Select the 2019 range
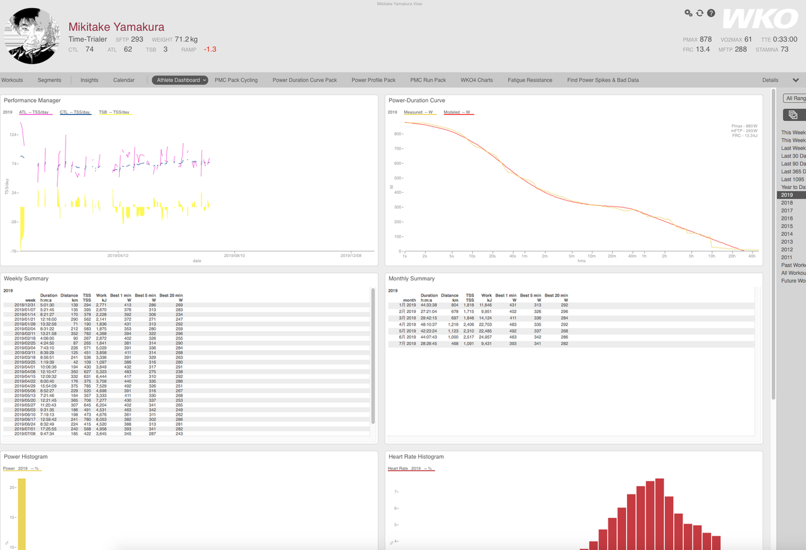 pyautogui.click(x=792, y=195)
